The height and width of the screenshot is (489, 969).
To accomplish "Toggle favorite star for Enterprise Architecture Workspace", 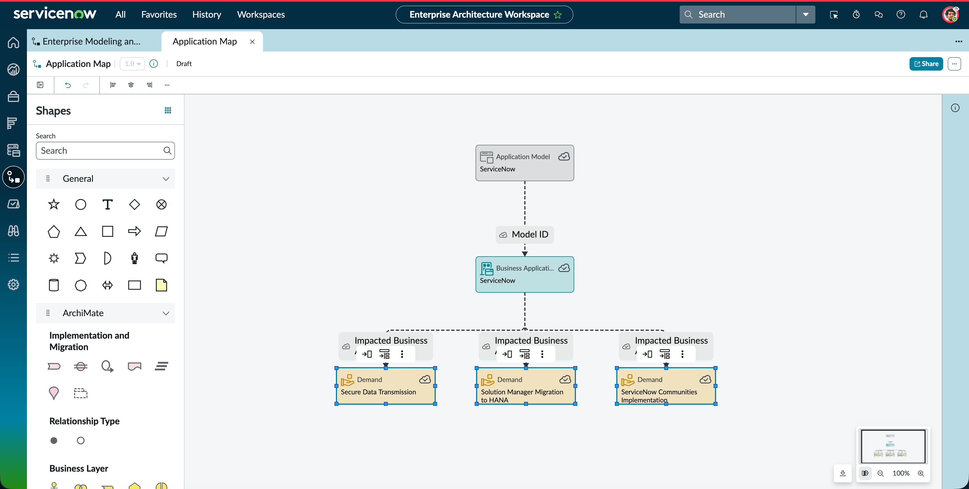I will (x=558, y=15).
